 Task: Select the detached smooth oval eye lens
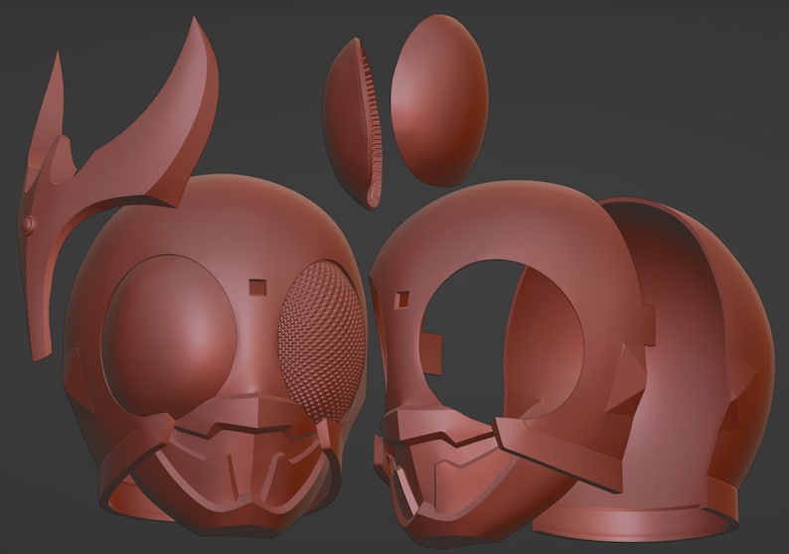(439, 100)
